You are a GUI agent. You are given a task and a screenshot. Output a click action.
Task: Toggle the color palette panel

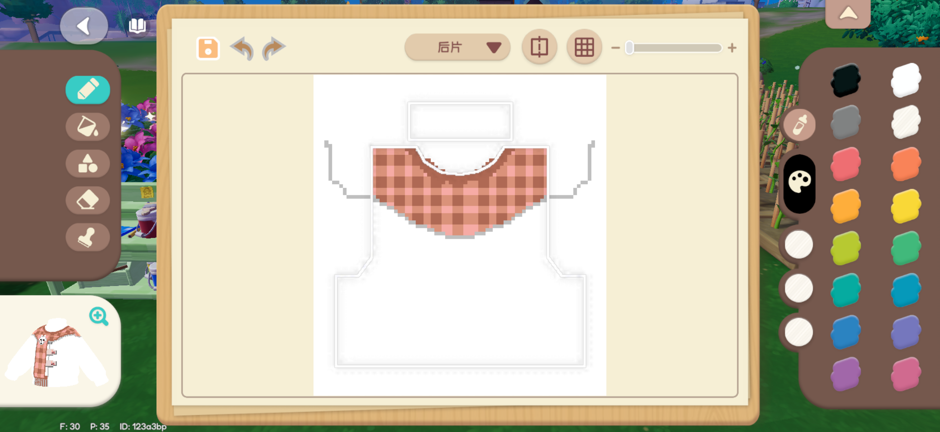[799, 183]
